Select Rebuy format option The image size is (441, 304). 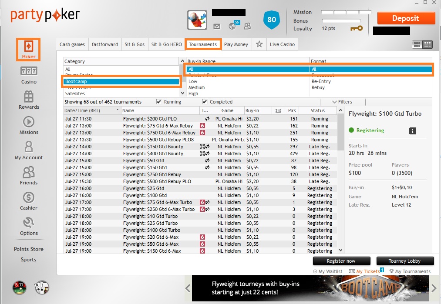(x=318, y=87)
